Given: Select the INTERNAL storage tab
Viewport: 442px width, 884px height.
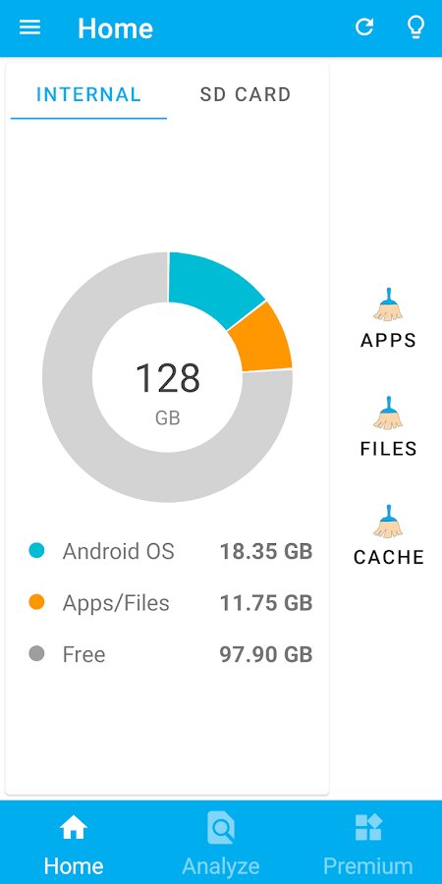Looking at the screenshot, I should click(x=88, y=94).
